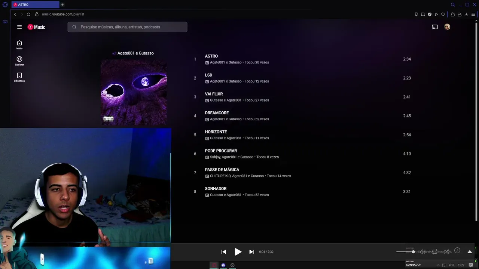
Task: Click the cast to device icon
Action: (x=435, y=27)
